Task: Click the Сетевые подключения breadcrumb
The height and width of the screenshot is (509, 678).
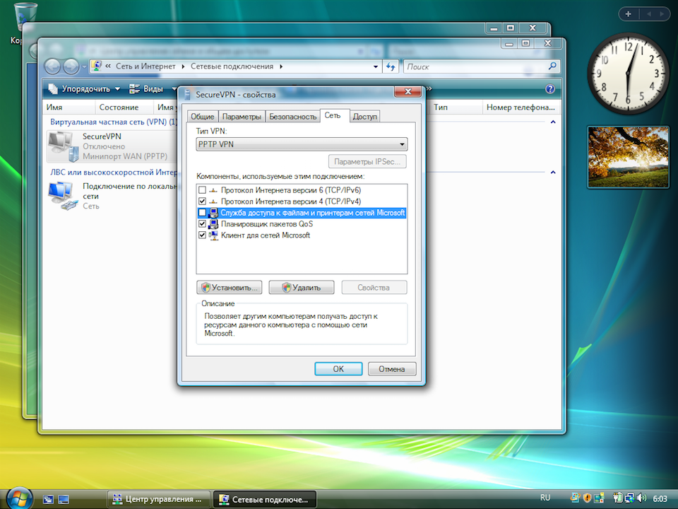Action: click(x=232, y=66)
